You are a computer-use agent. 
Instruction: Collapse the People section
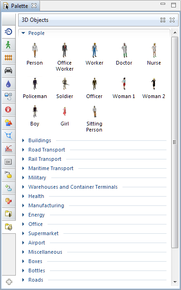coord(23,33)
